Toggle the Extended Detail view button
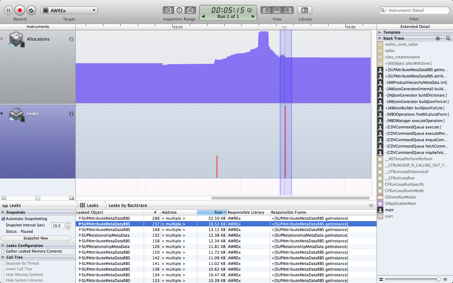The height and width of the screenshot is (283, 453). coord(288,10)
